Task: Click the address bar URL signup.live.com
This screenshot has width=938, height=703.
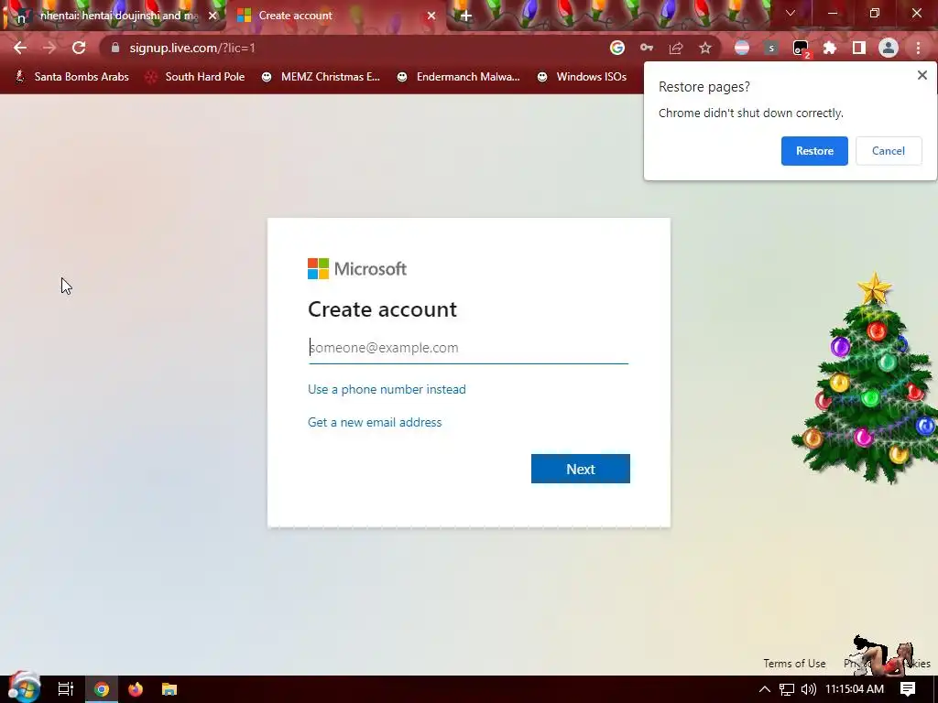Action: coord(192,48)
